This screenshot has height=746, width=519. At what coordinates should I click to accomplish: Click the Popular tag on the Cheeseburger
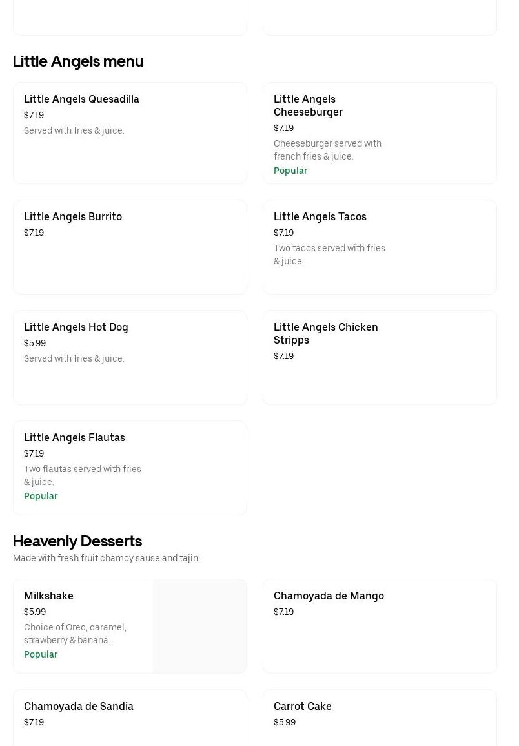click(290, 171)
